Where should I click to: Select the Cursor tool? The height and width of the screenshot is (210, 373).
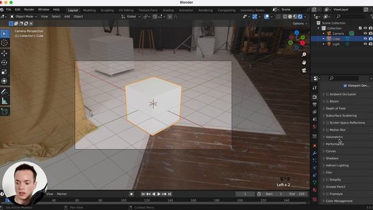point(5,43)
